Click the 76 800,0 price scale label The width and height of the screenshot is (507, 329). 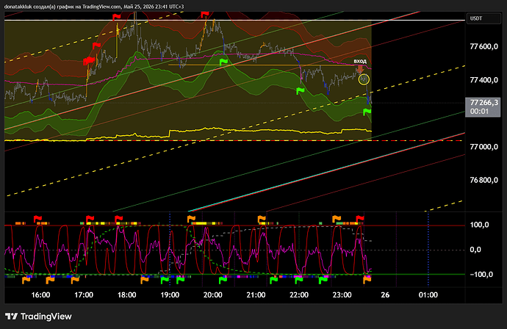point(483,180)
